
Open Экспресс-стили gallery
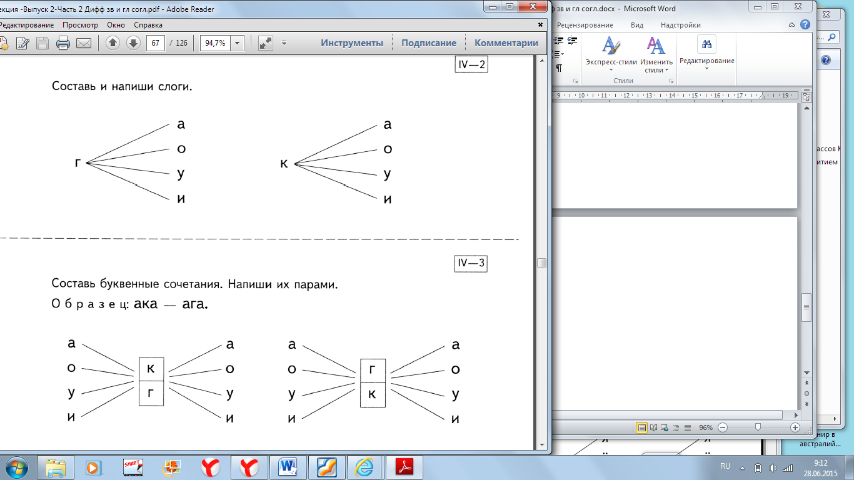[x=611, y=54]
